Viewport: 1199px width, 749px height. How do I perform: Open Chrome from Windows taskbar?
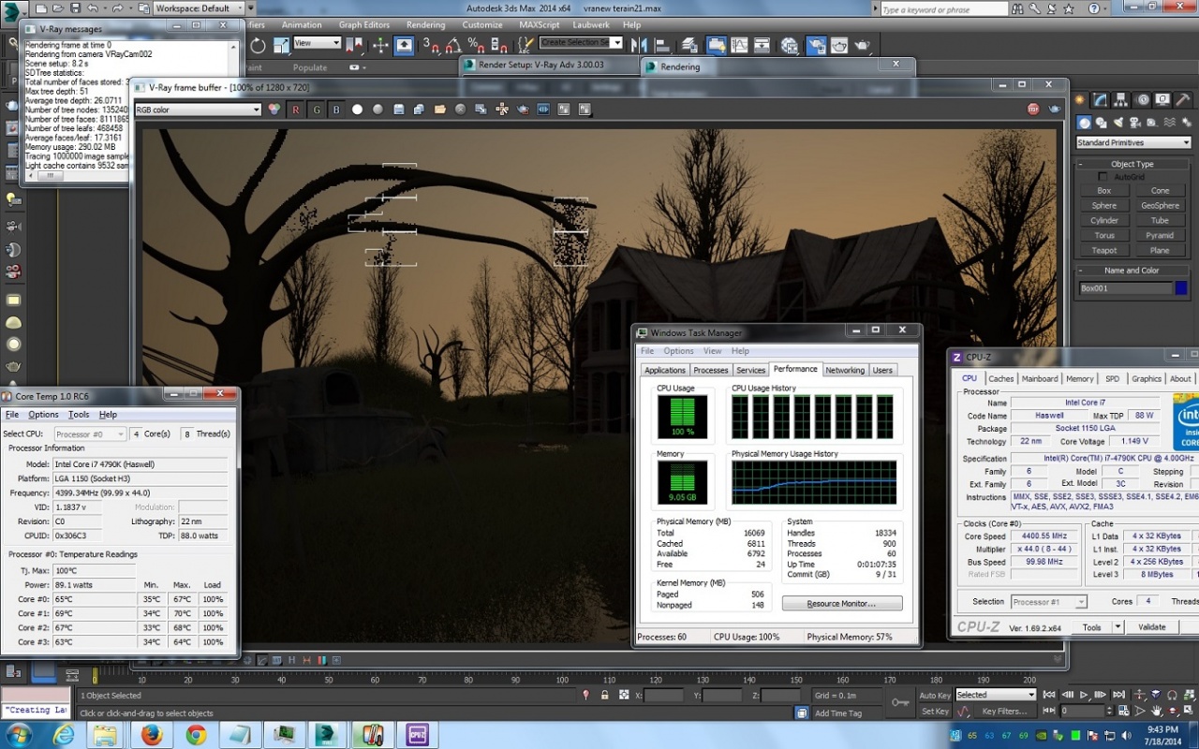tap(196, 735)
